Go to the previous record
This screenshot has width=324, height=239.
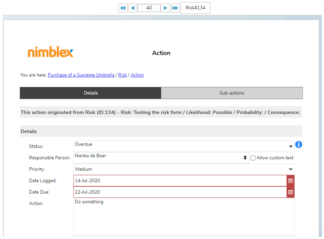[x=133, y=8]
